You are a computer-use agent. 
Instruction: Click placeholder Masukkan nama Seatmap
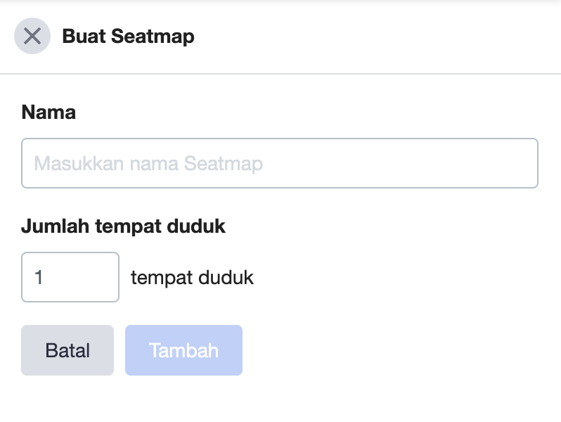point(148,164)
